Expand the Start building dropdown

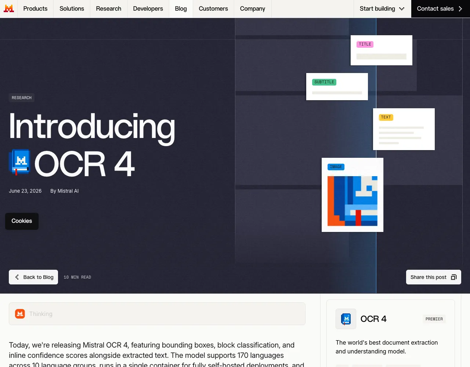click(382, 8)
